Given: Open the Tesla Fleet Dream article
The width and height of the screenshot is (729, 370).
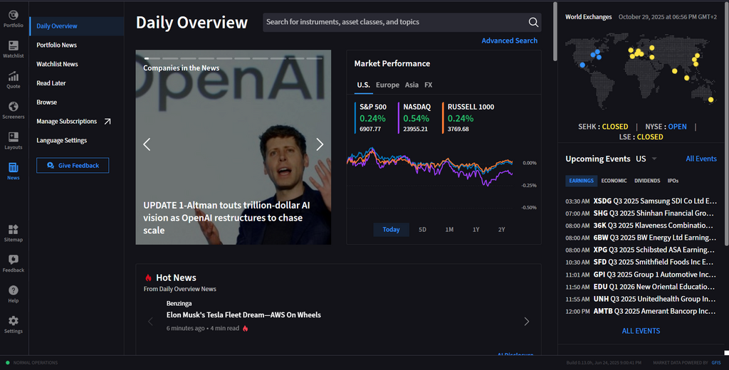Looking at the screenshot, I should pyautogui.click(x=243, y=315).
